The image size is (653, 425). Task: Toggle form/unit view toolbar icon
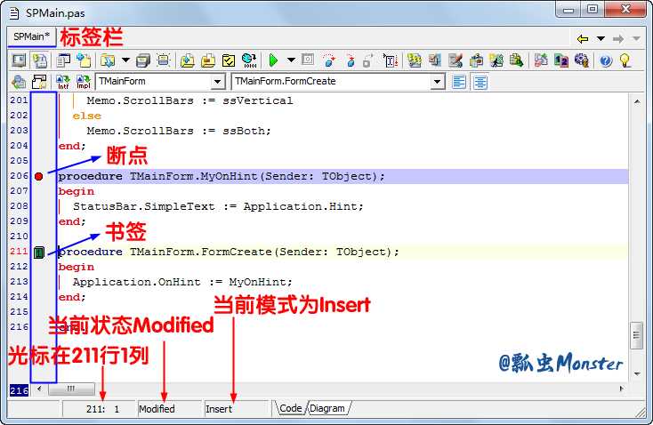point(40,60)
